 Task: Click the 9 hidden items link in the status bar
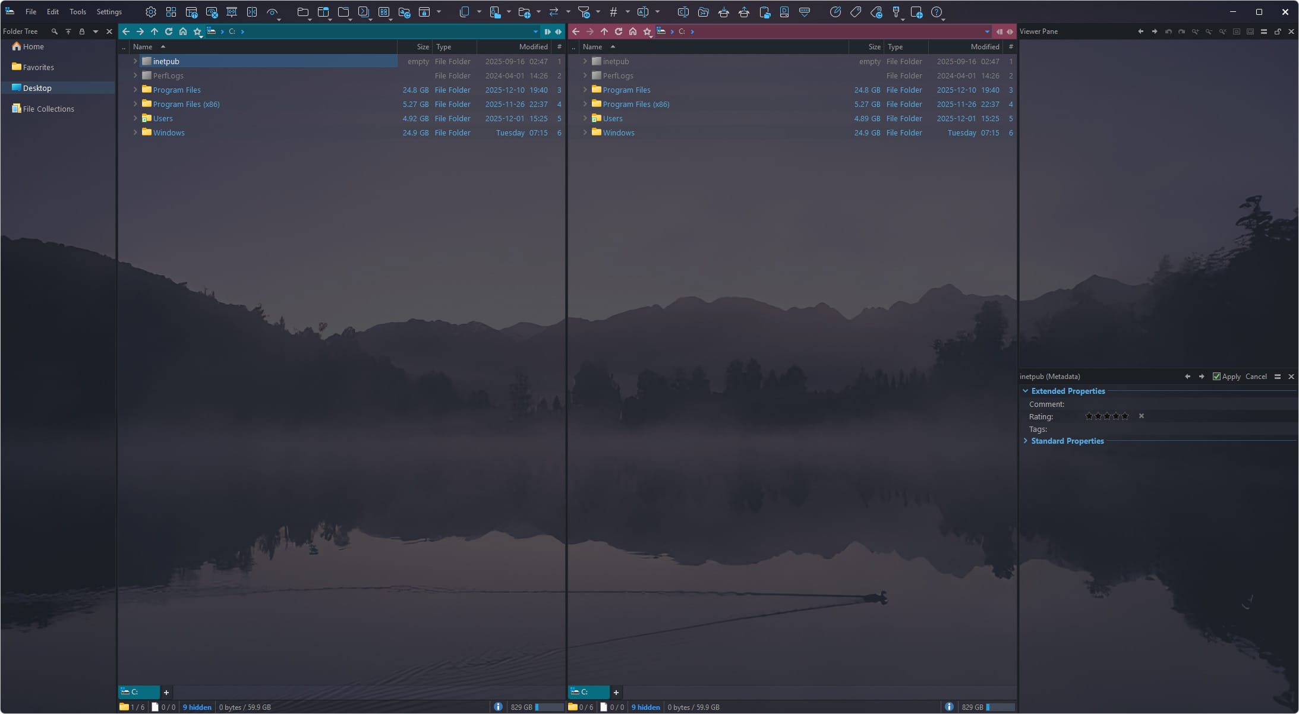tap(196, 707)
